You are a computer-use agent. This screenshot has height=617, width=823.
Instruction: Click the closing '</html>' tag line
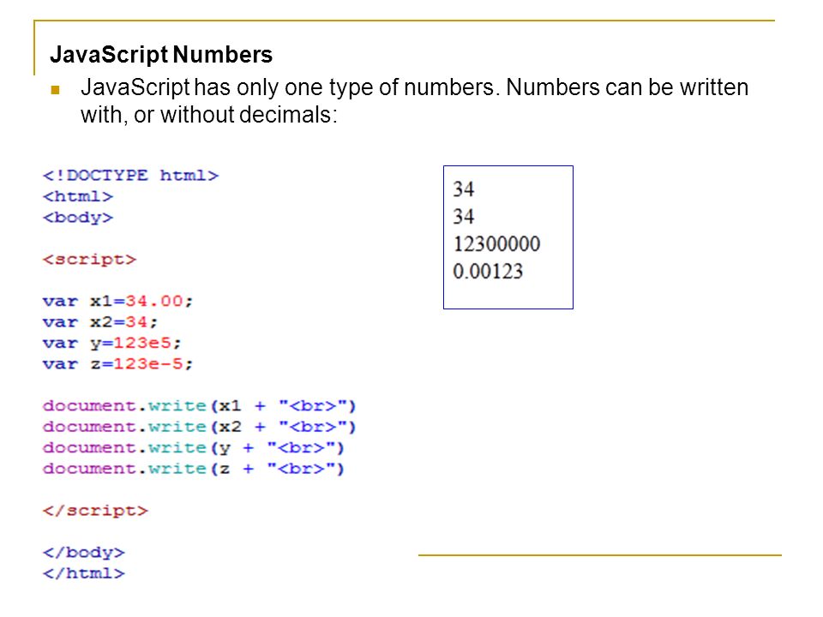[x=83, y=573]
